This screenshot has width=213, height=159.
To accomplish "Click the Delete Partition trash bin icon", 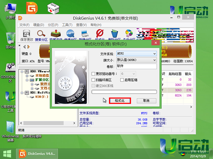I will [114, 35].
